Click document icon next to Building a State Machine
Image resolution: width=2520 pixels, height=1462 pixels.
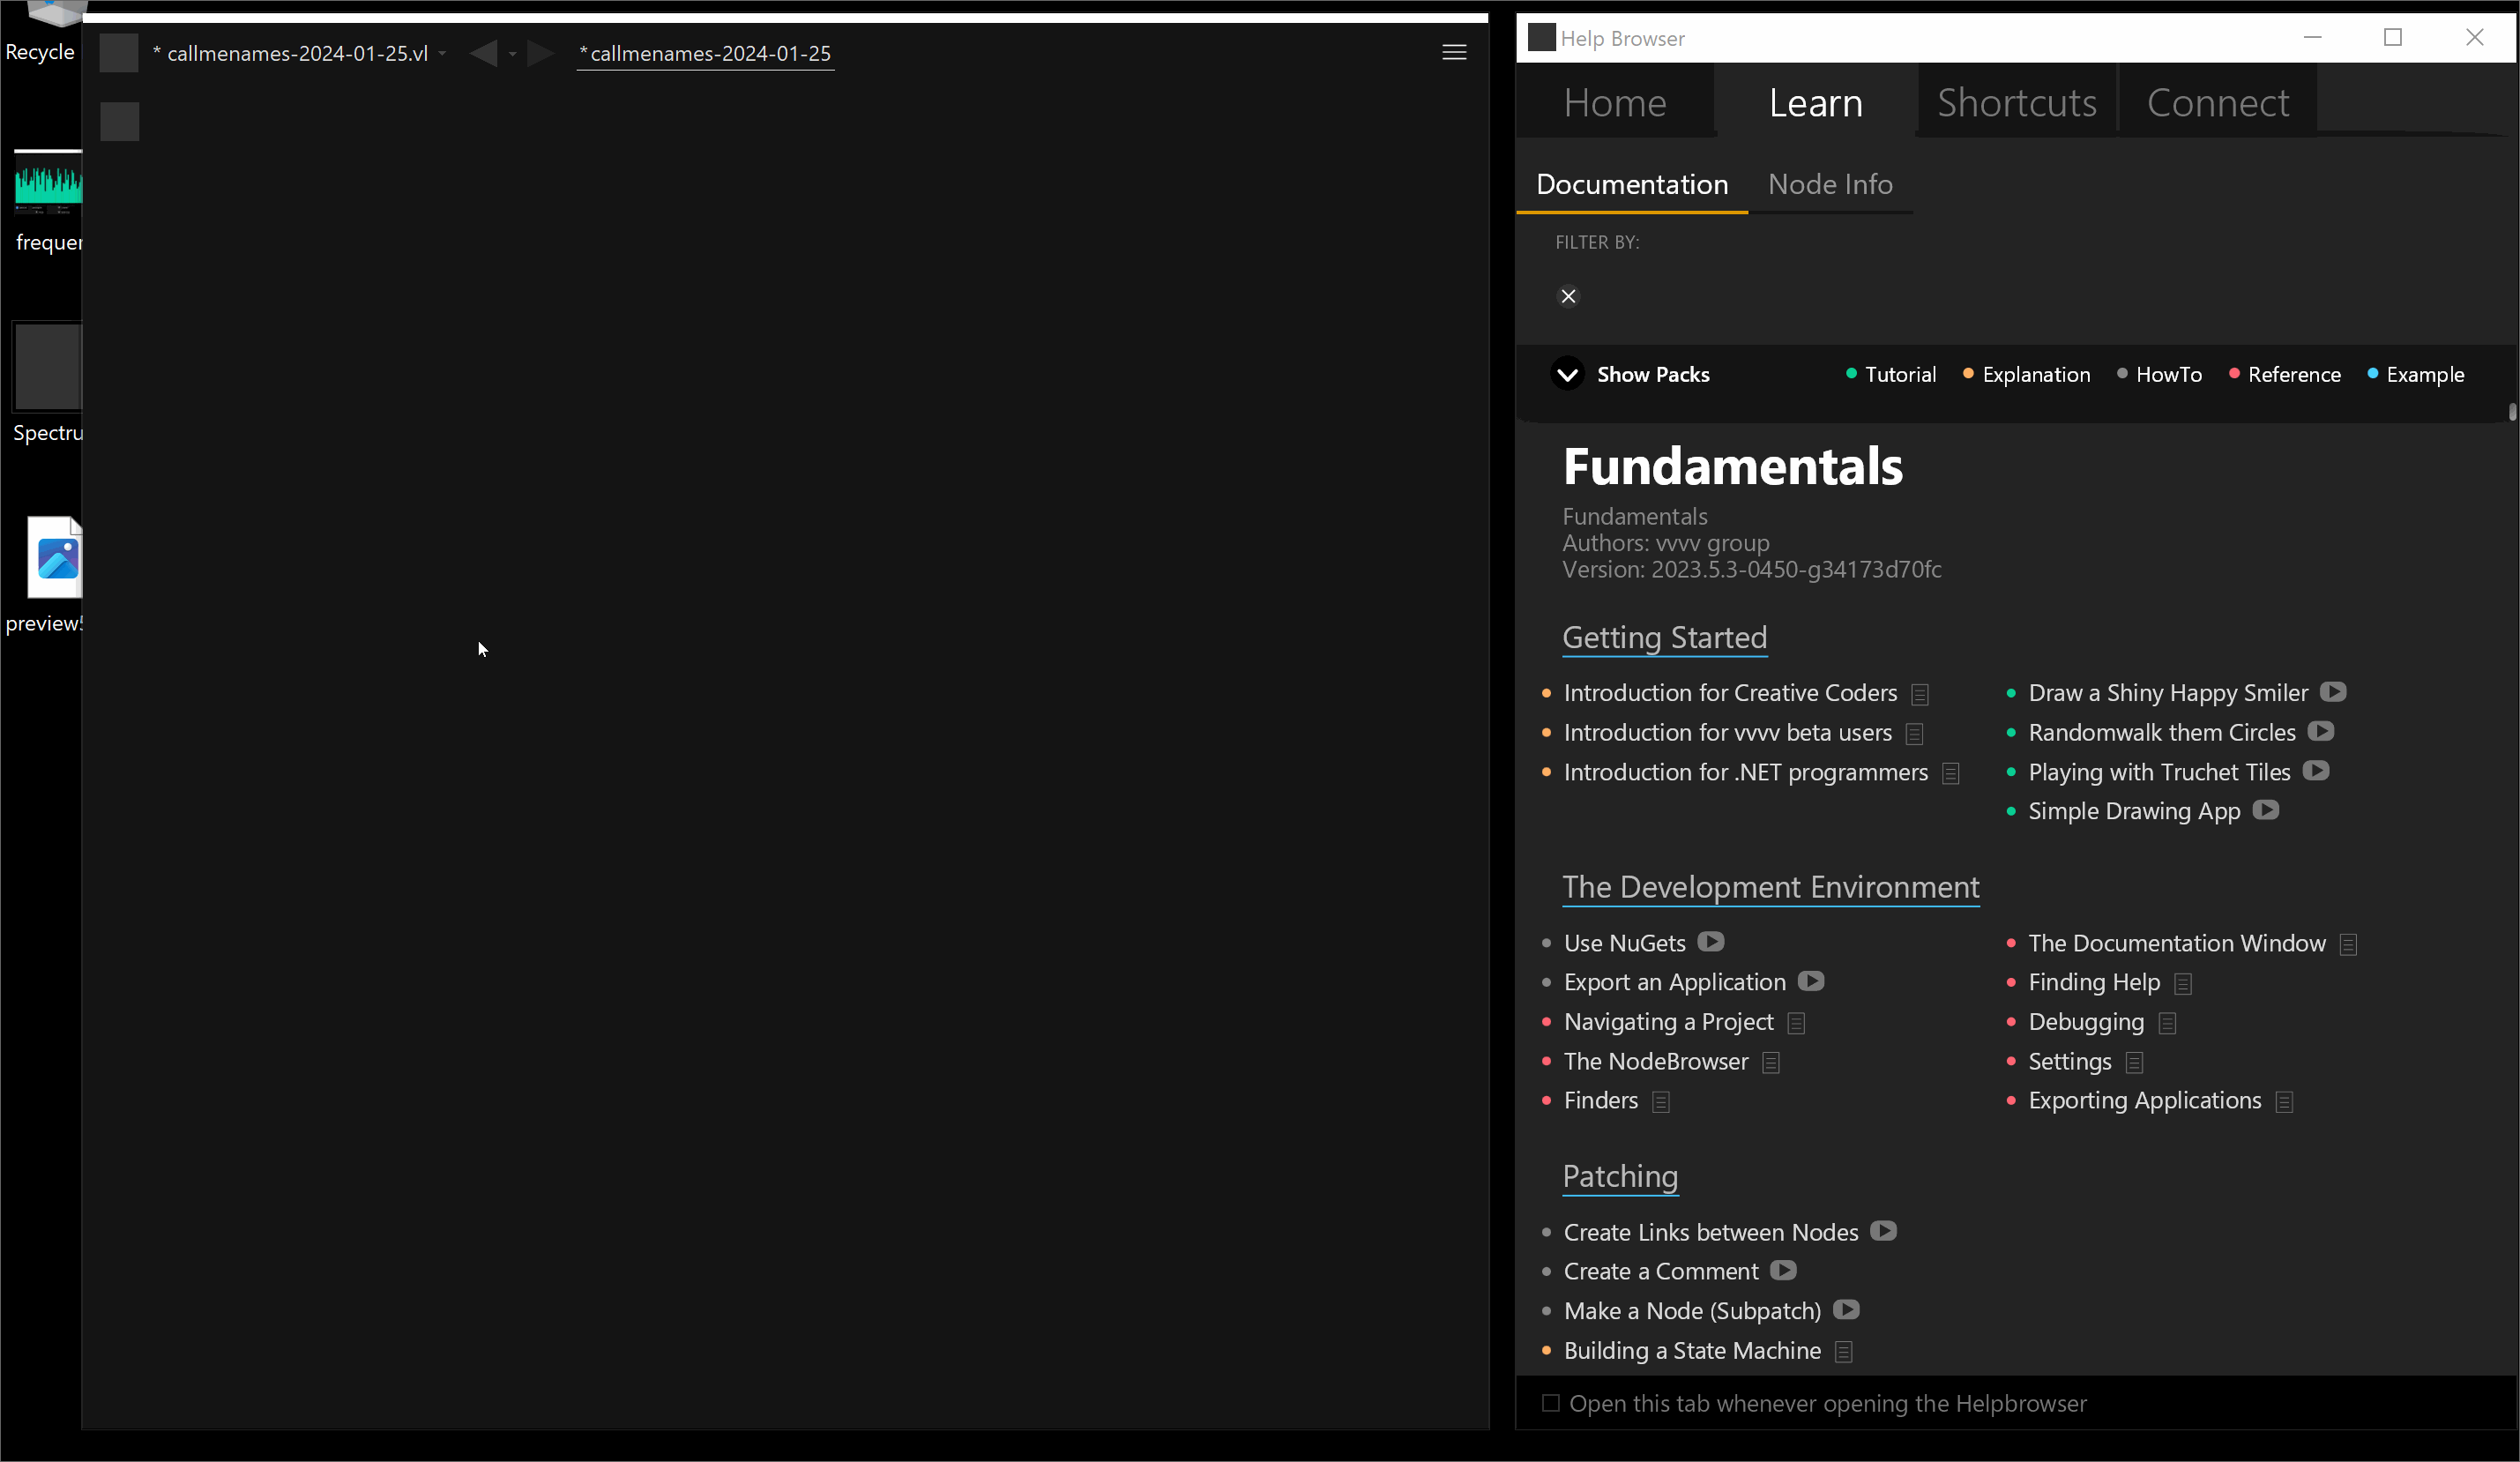(1844, 1352)
